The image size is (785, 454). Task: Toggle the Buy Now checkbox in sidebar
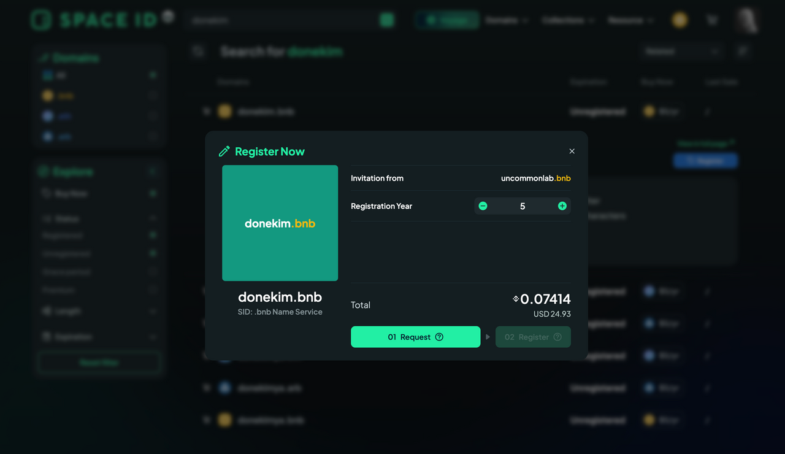(153, 193)
